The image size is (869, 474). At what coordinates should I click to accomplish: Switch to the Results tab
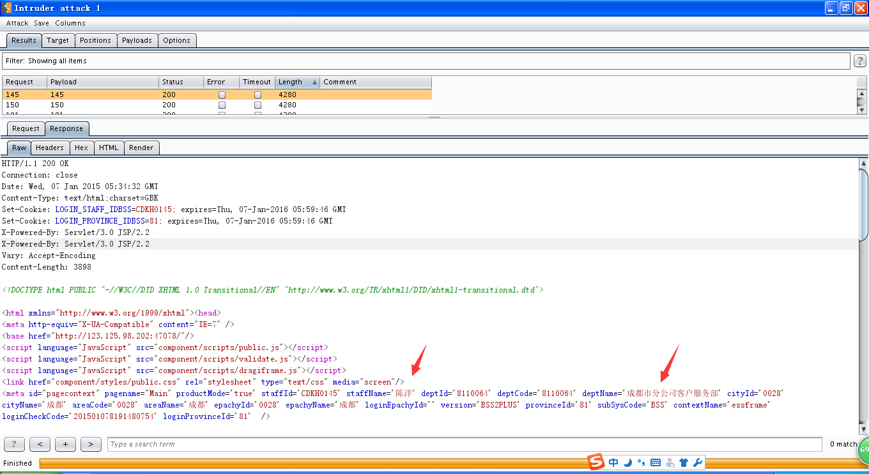point(24,40)
